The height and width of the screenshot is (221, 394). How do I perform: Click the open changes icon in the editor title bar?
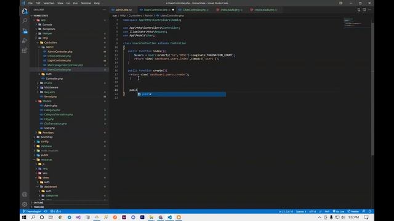tap(358, 10)
